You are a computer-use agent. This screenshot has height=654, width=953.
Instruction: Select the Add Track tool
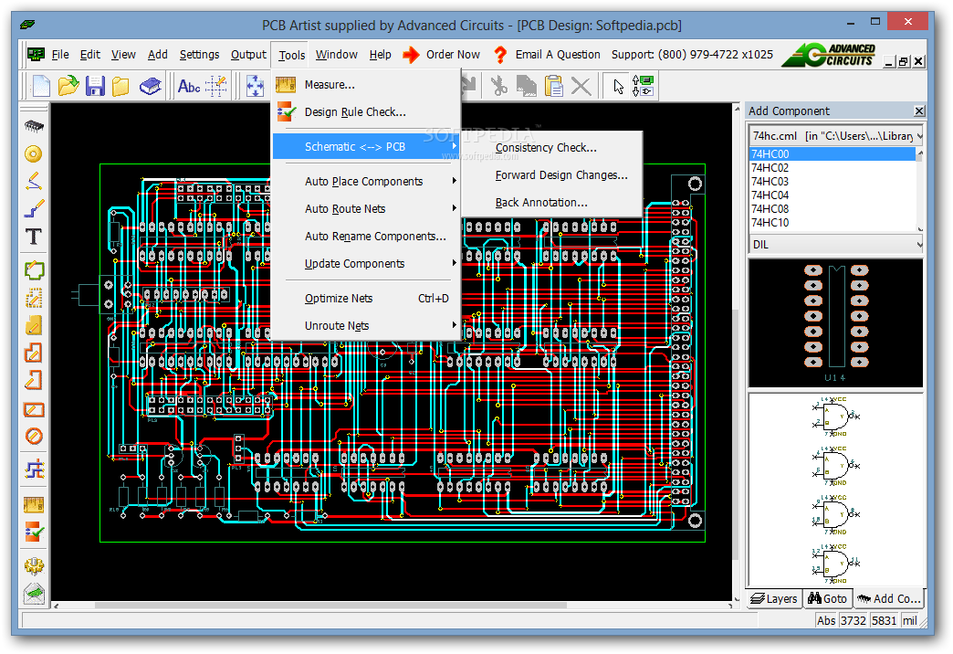34,208
